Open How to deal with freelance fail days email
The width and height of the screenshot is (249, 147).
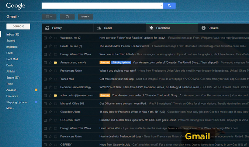click(145, 137)
